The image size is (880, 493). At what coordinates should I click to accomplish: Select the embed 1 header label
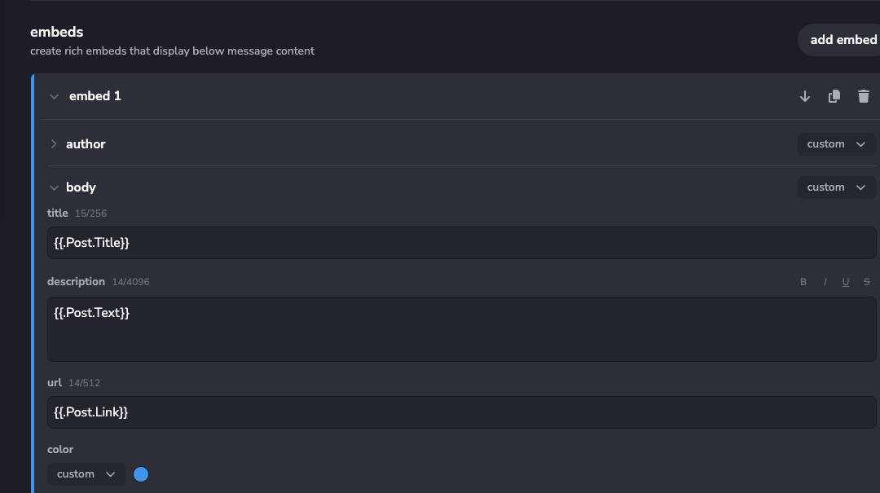(95, 96)
